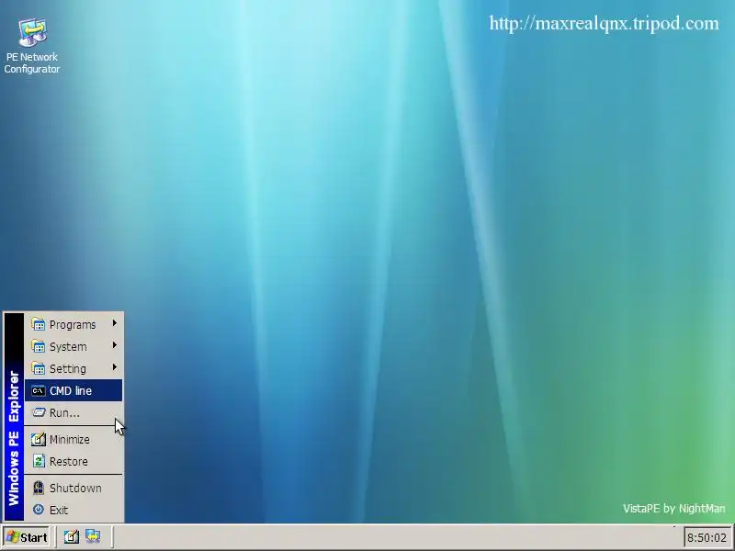Open the System submenu
735x551 pixels.
73,346
